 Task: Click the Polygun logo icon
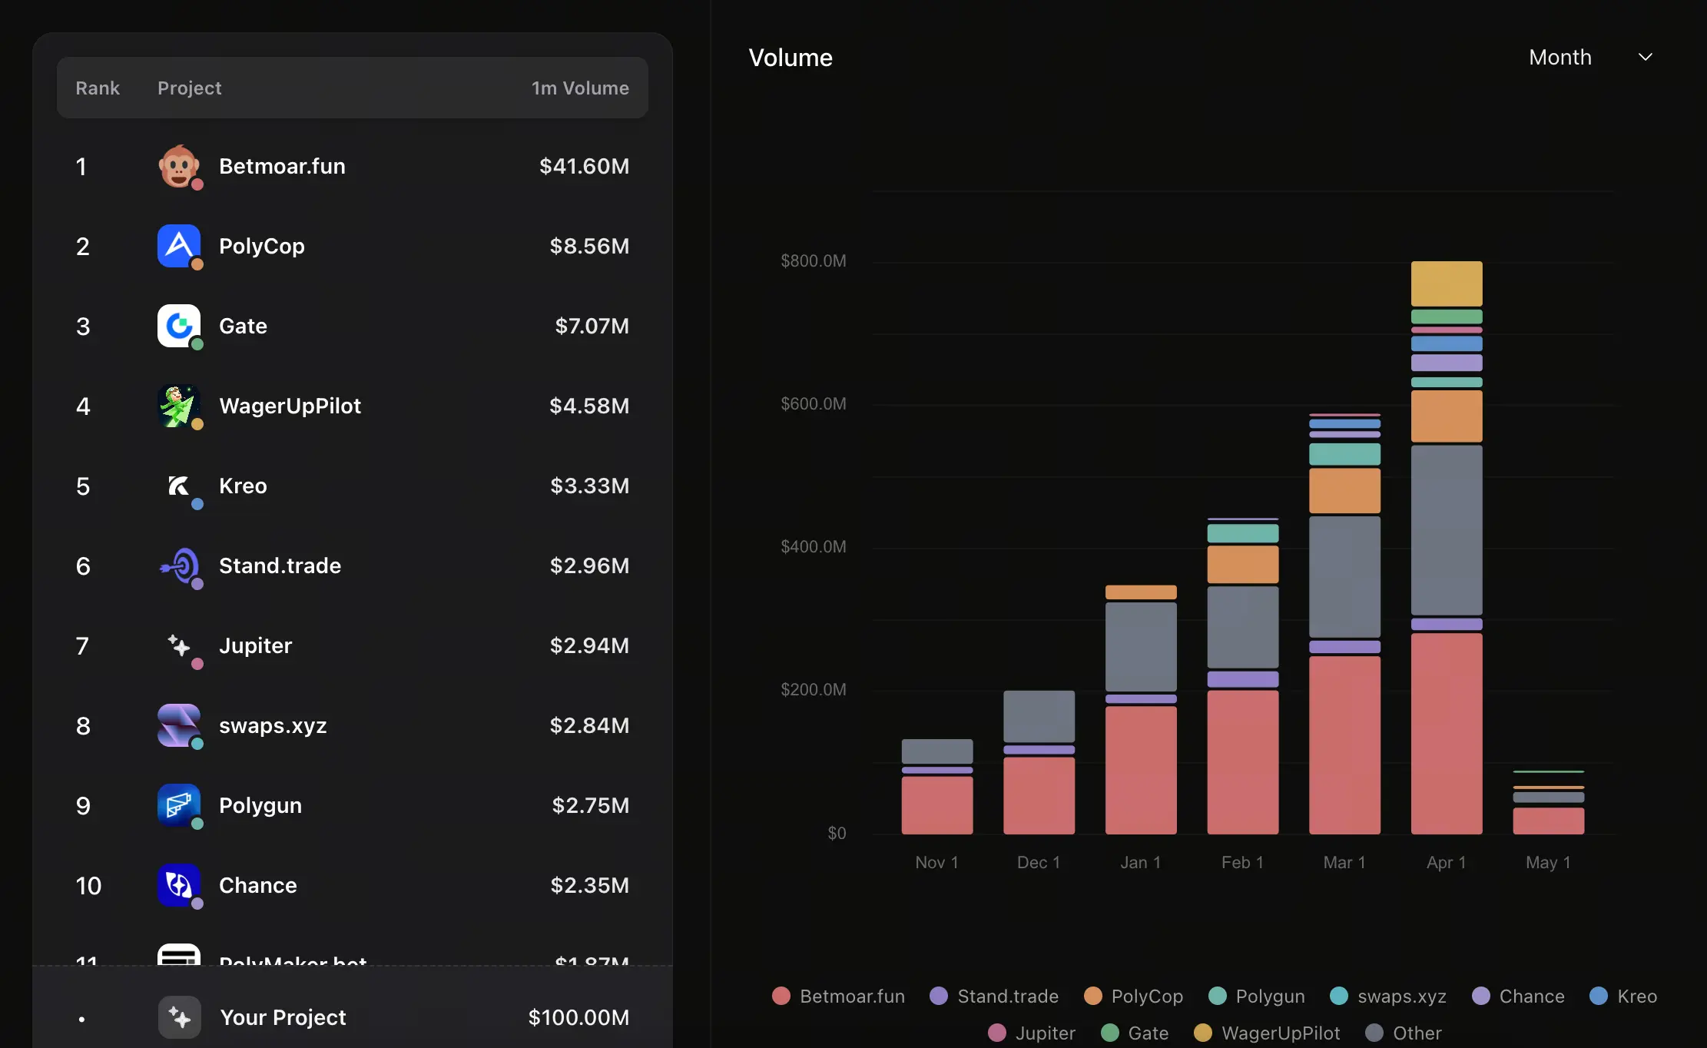pos(179,805)
